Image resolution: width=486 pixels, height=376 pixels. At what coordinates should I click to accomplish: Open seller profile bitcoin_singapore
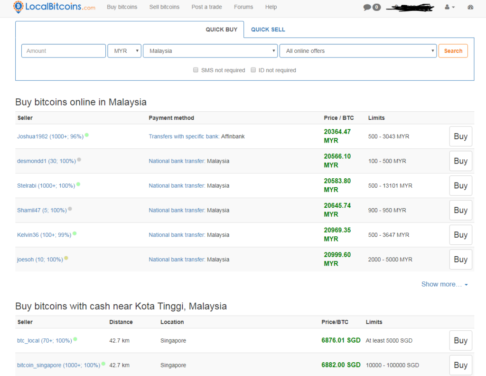coord(58,365)
